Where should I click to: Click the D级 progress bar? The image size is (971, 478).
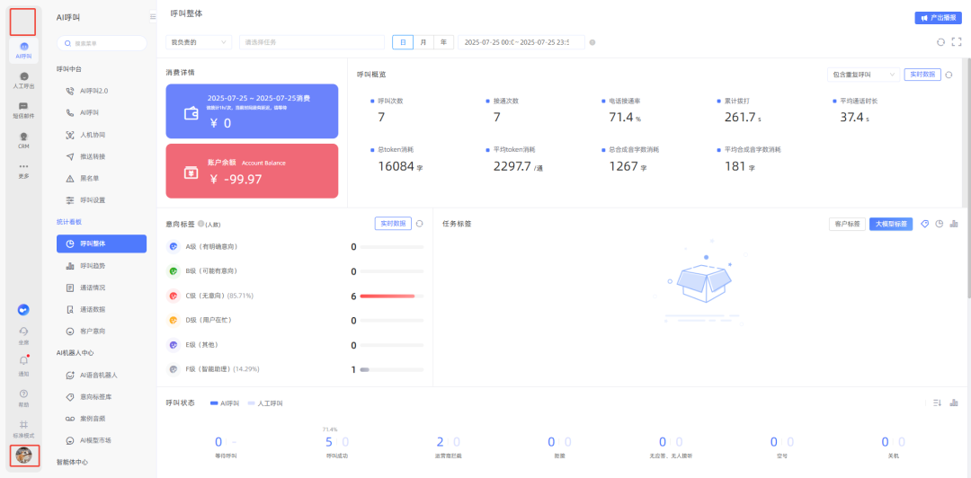pyautogui.click(x=391, y=321)
